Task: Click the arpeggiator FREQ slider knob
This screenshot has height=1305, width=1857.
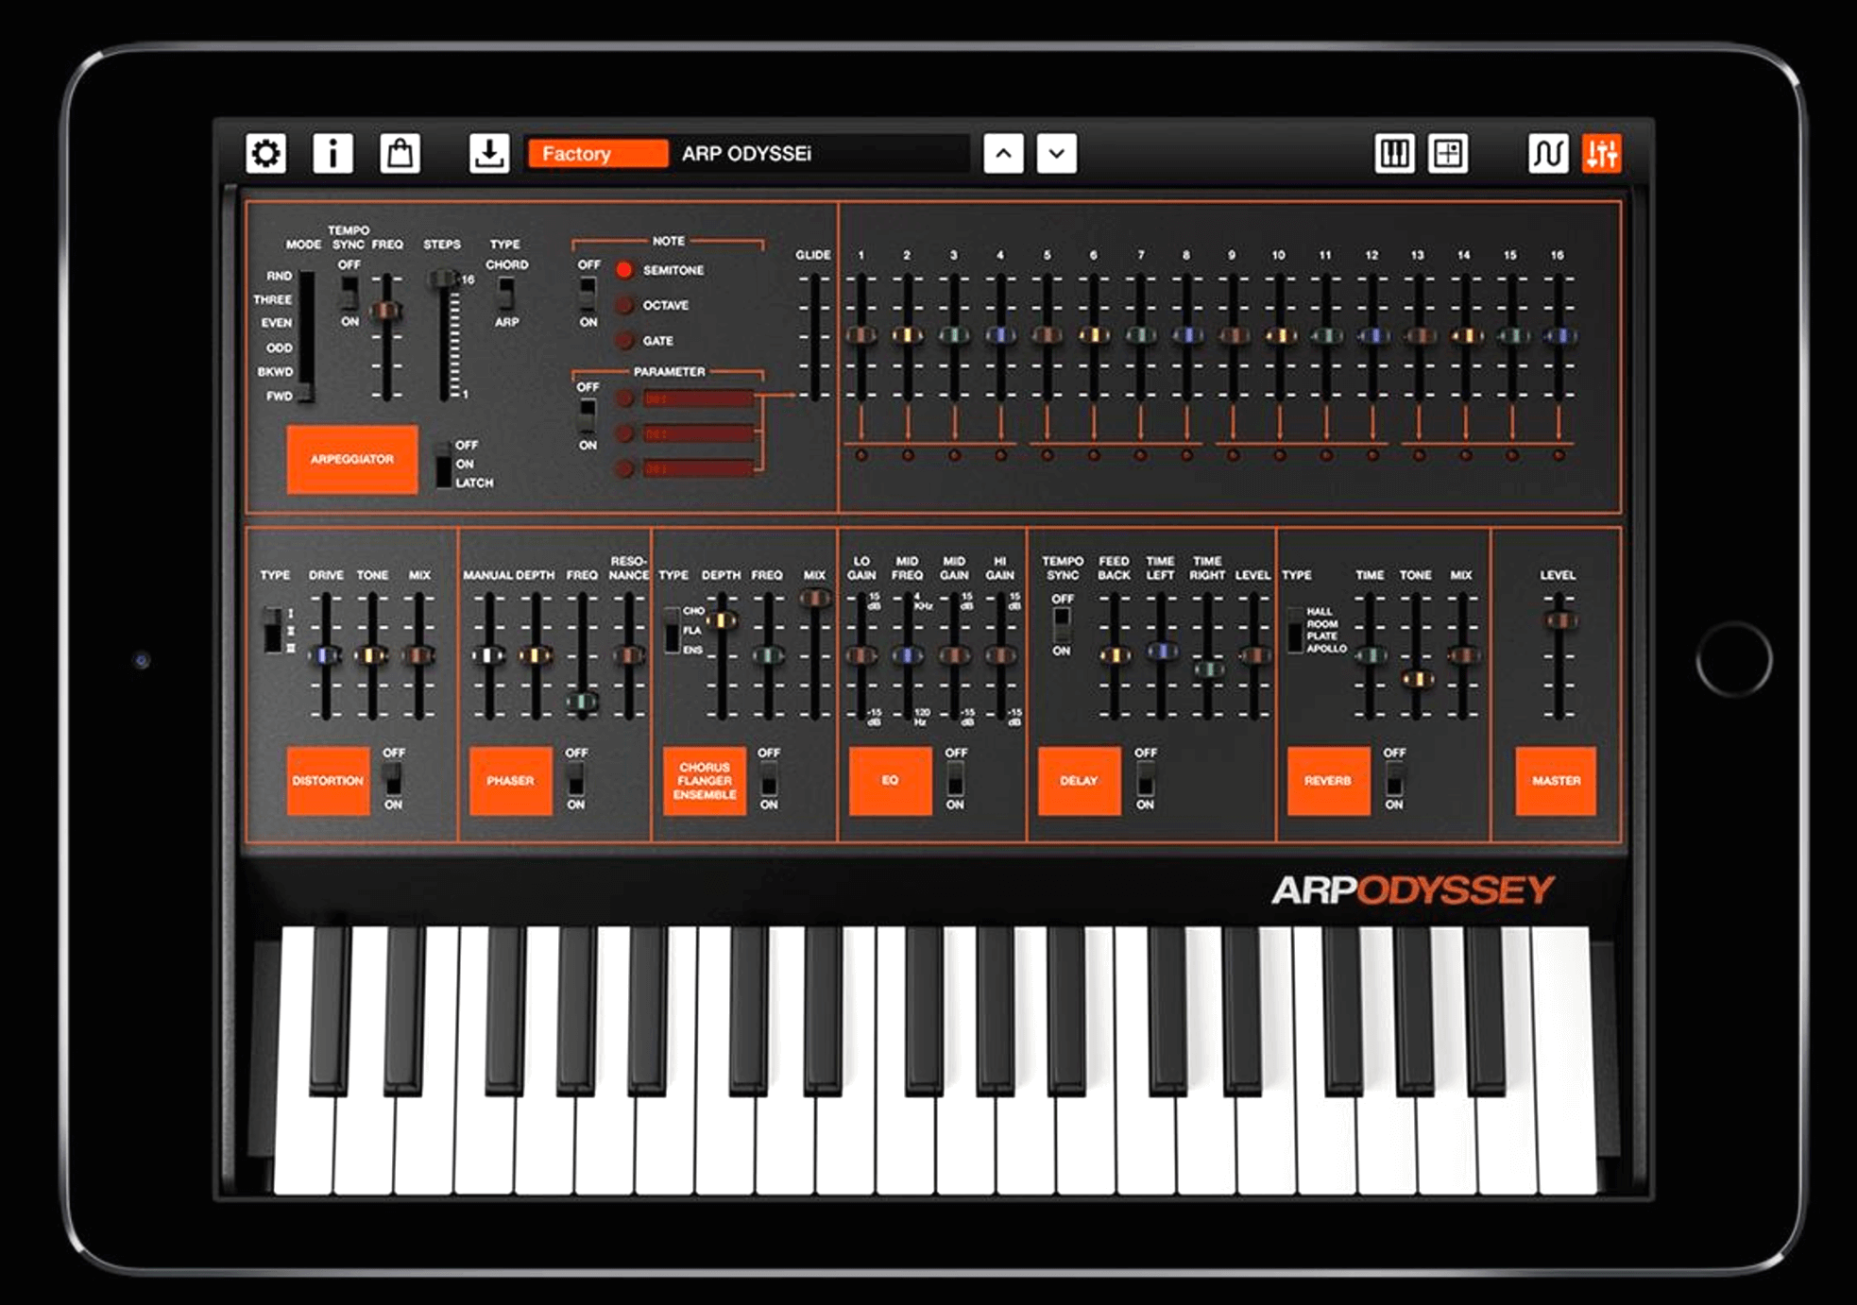Action: pos(385,311)
